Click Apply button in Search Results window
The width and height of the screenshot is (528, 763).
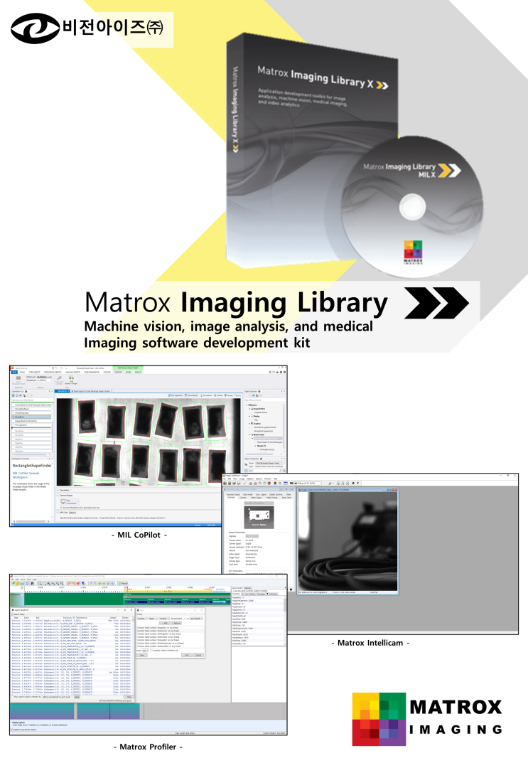pyautogui.click(x=77, y=697)
